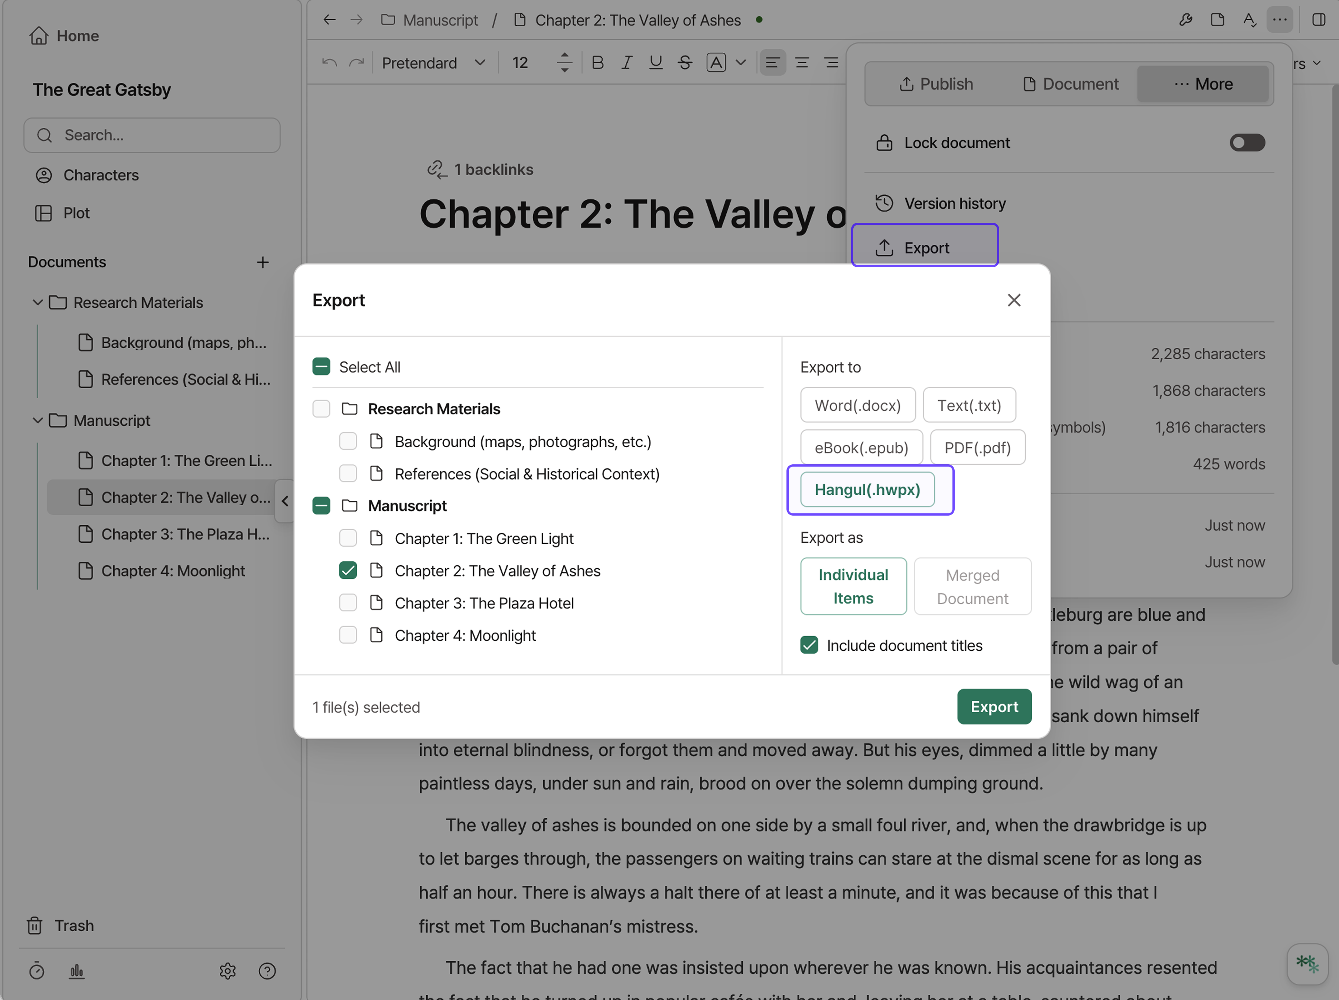This screenshot has height=1000, width=1339.
Task: Check References (Social & Historical Context) checkbox
Action: point(348,473)
